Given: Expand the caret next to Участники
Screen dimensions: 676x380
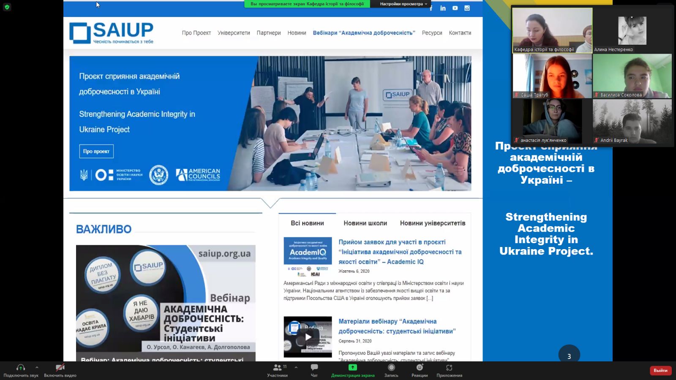Looking at the screenshot, I should 296,367.
